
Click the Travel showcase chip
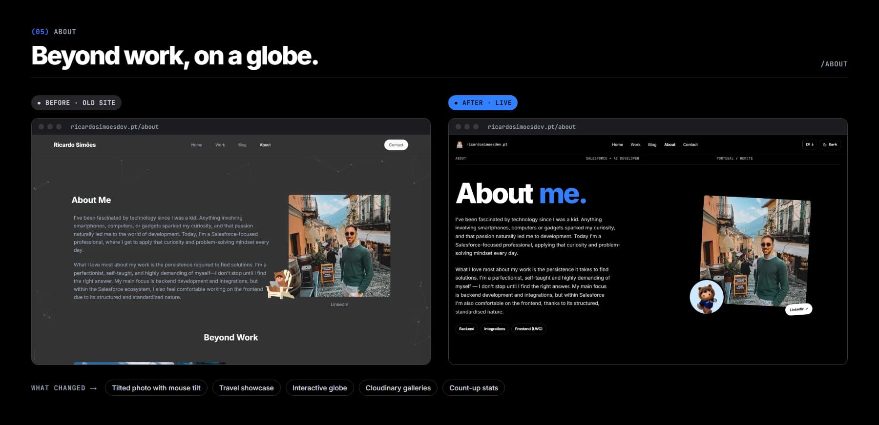click(247, 388)
